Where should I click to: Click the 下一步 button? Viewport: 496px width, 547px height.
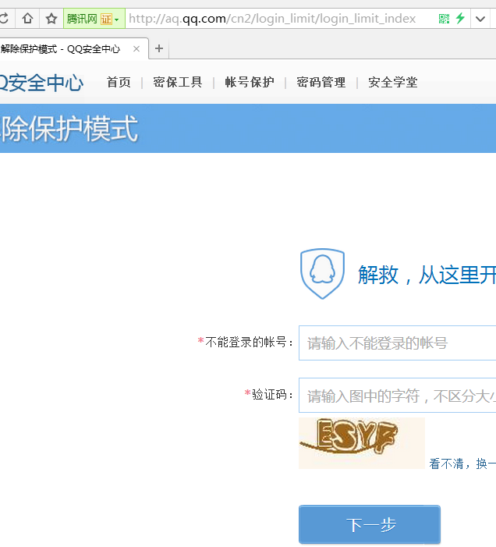[x=370, y=524]
